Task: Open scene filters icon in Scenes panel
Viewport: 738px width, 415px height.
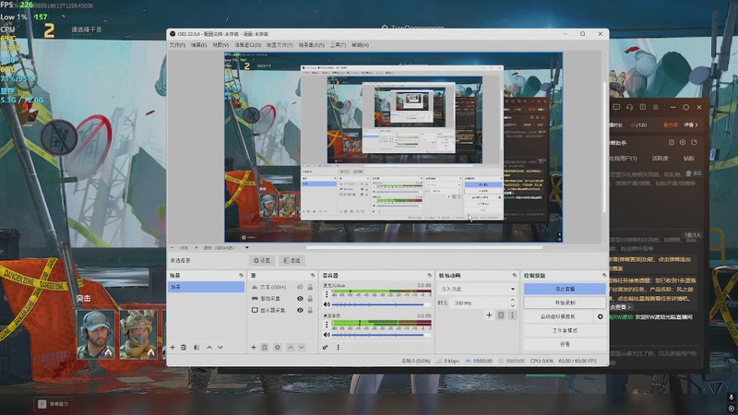Action: click(x=196, y=348)
